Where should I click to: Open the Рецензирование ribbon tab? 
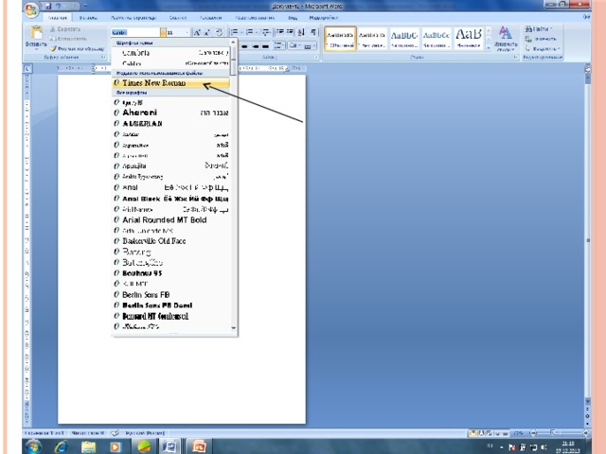tap(255, 18)
